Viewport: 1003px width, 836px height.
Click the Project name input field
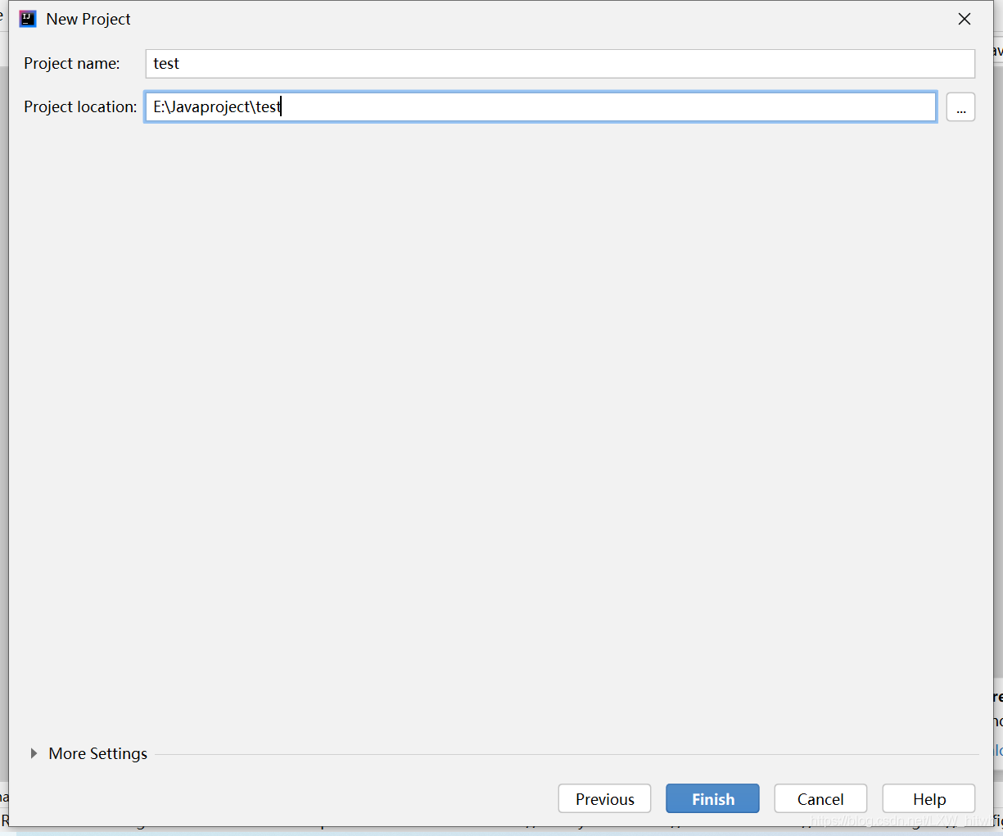point(560,64)
